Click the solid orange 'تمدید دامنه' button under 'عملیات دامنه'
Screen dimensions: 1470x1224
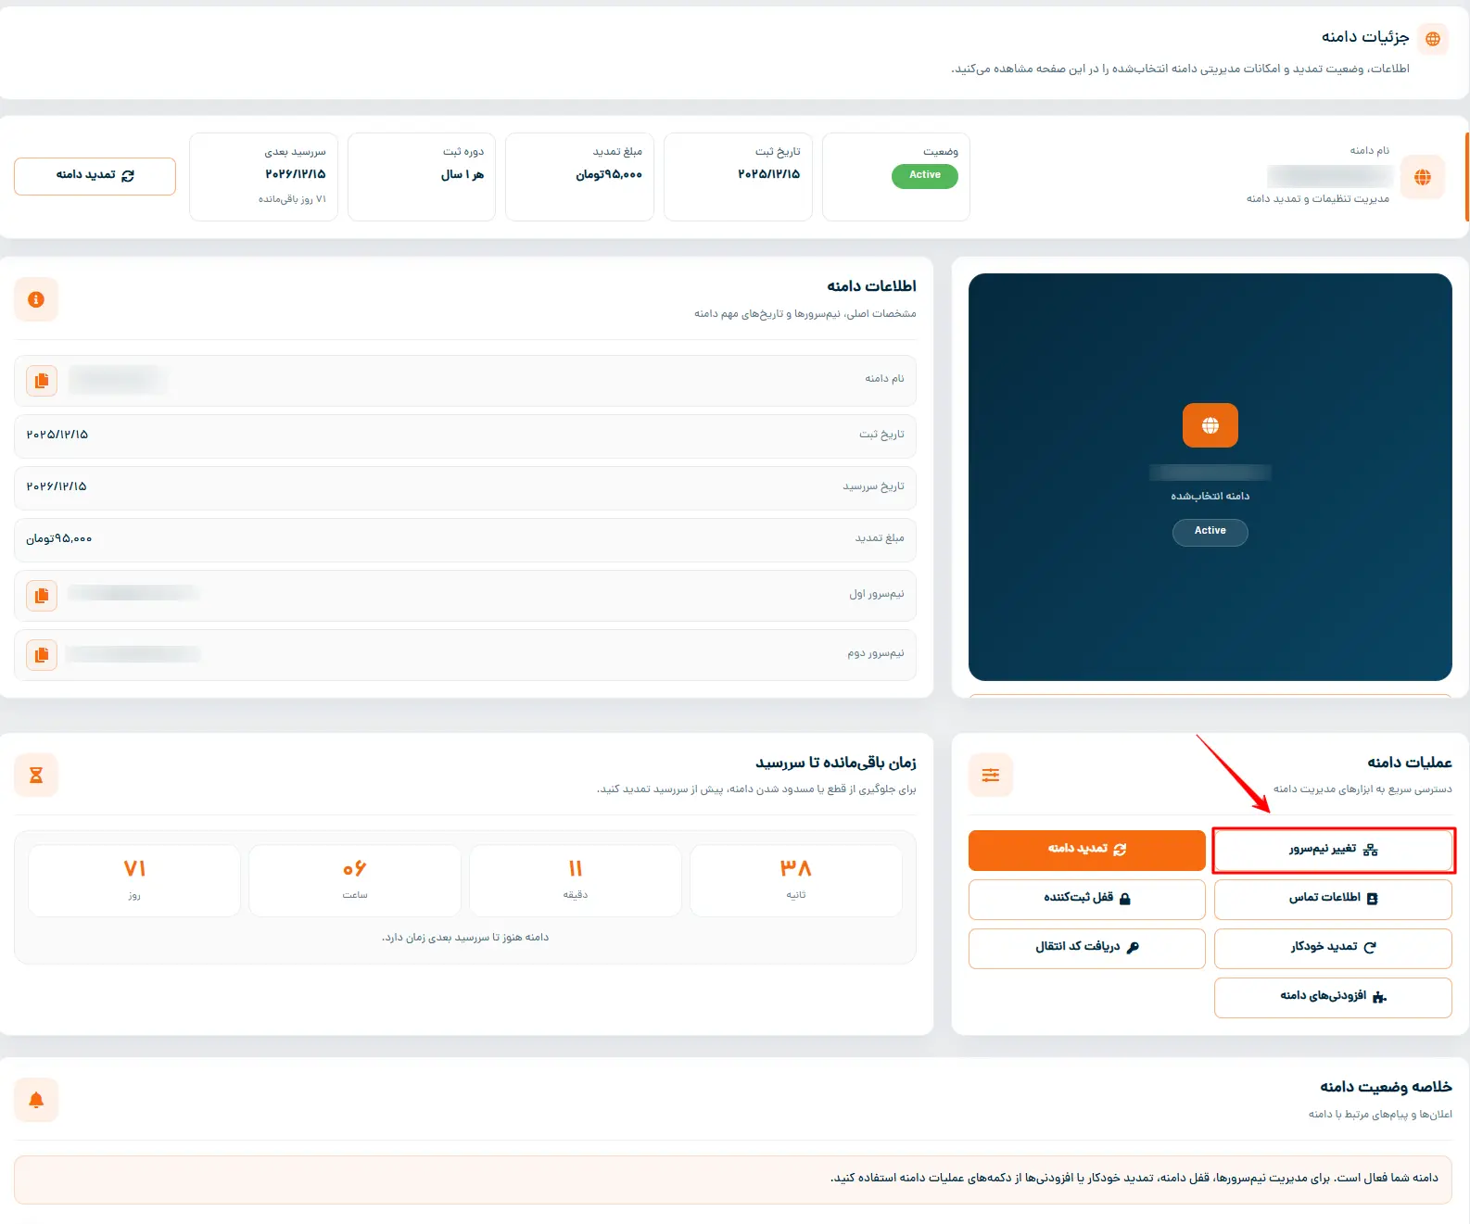[x=1087, y=850]
